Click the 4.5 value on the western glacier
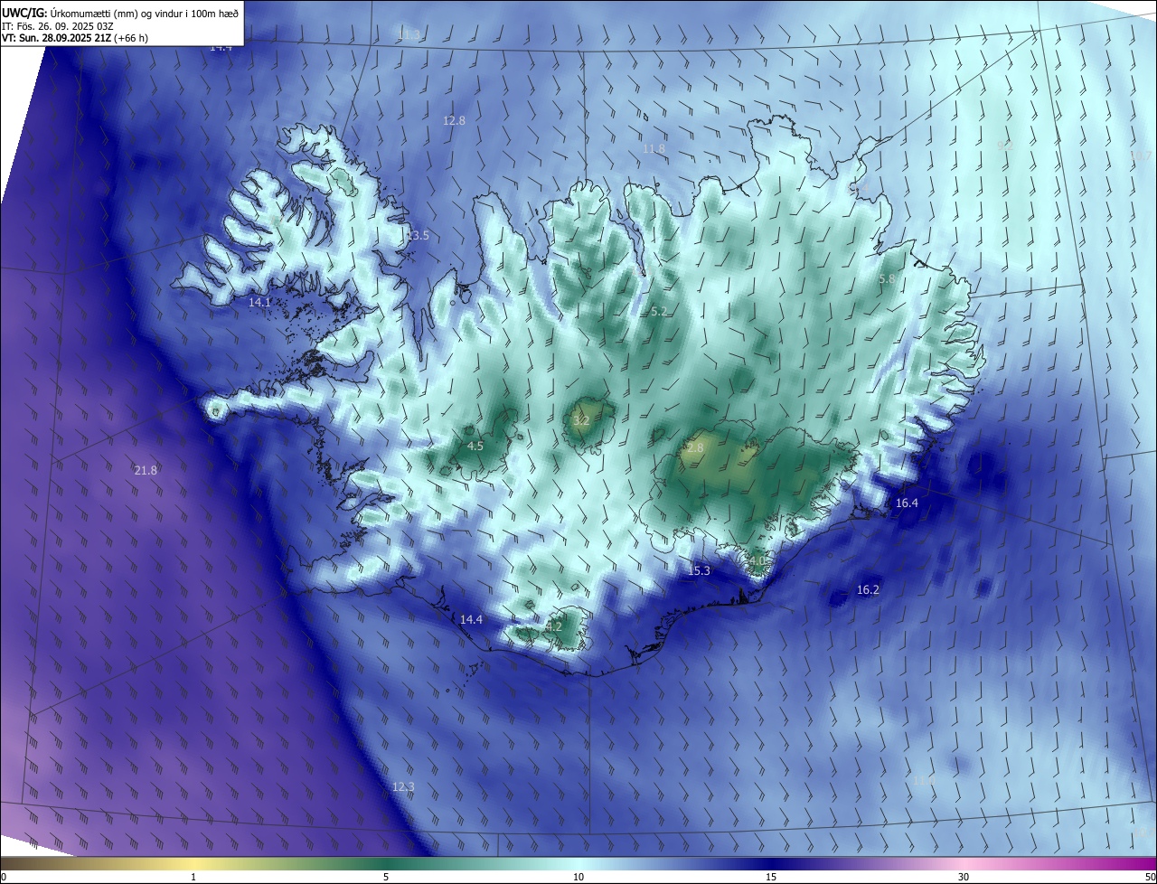Screen dimensions: 1157x884 [x=475, y=446]
